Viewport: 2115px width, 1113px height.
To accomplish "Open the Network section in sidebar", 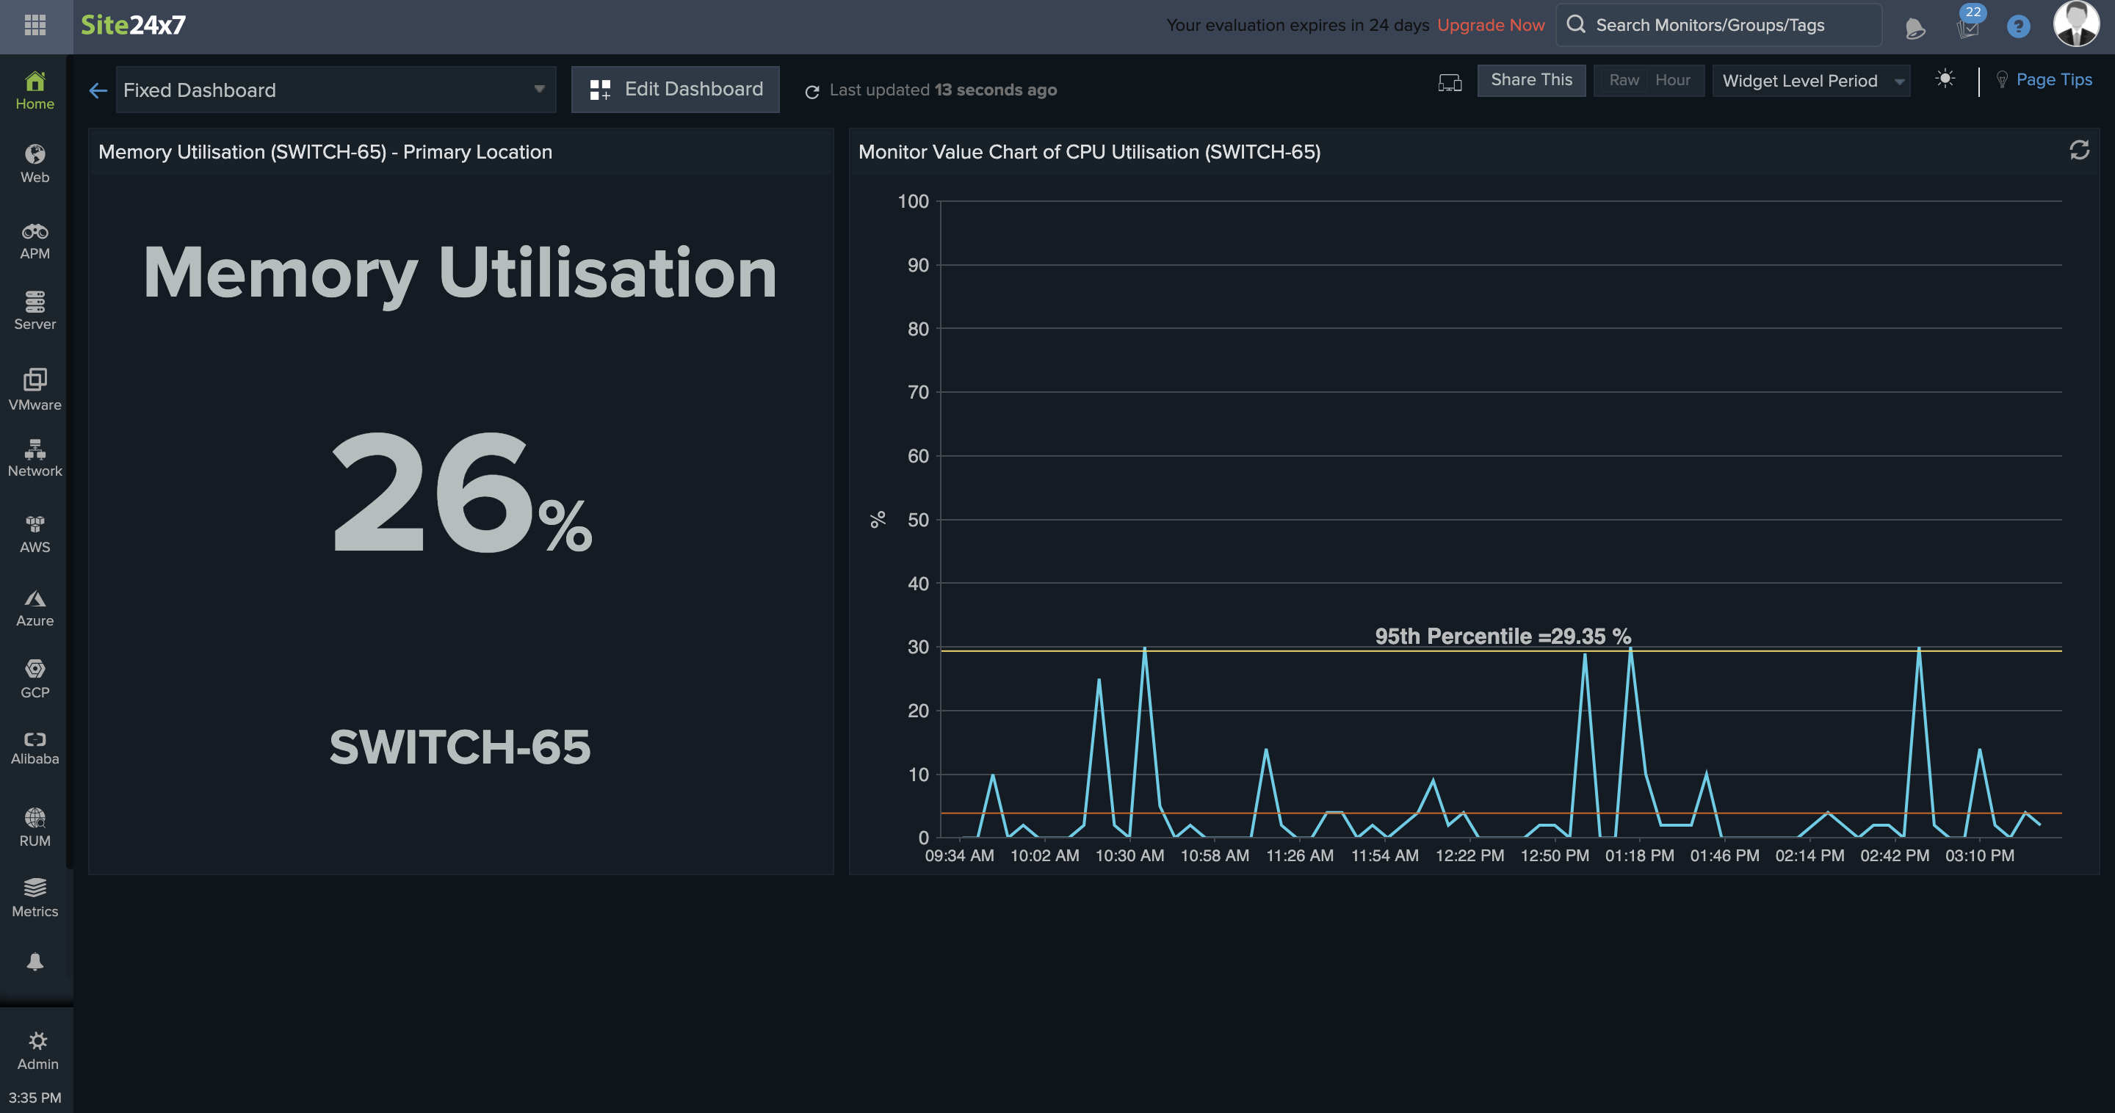I will click(35, 458).
